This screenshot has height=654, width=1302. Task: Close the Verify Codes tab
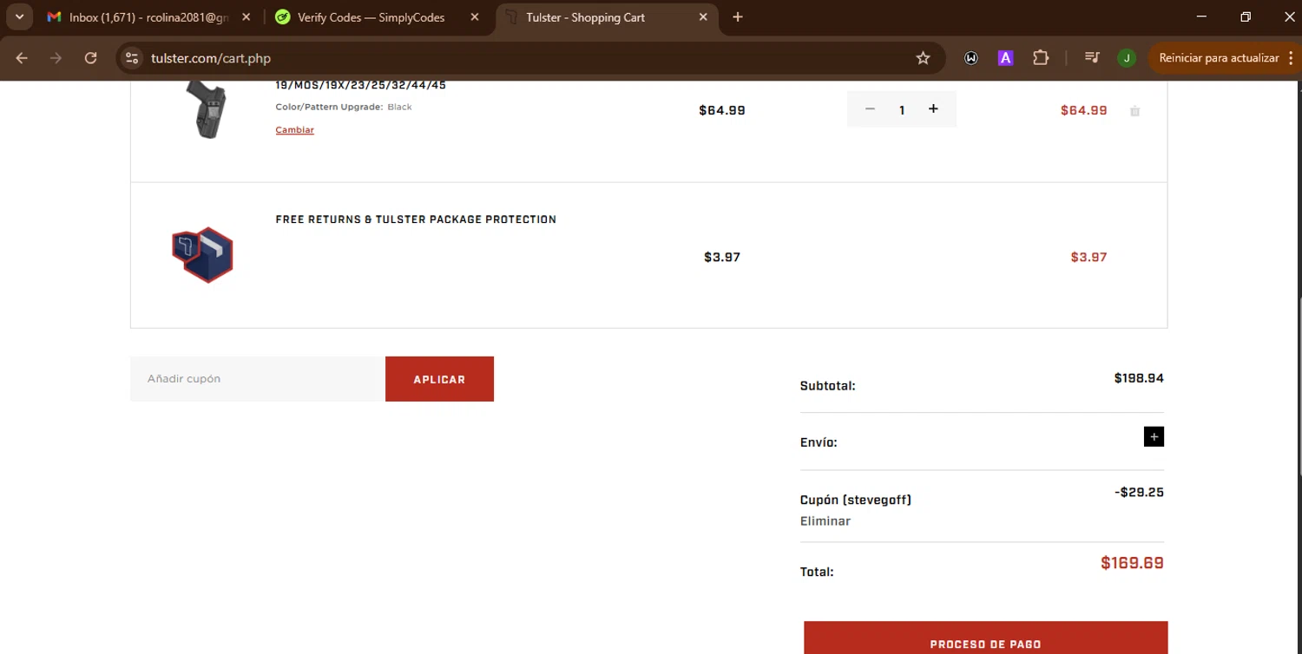click(x=474, y=17)
